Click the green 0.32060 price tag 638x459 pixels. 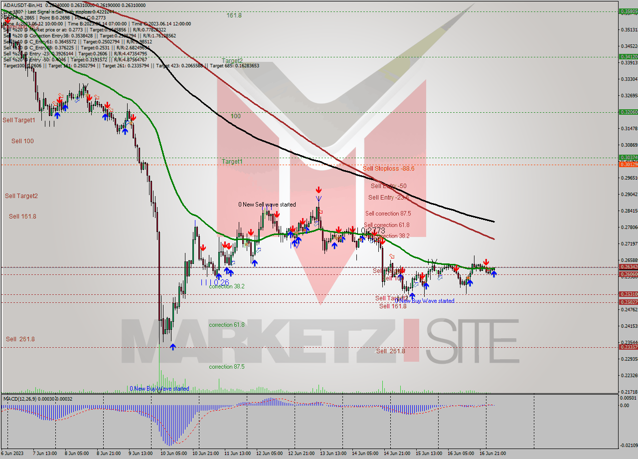[628, 112]
